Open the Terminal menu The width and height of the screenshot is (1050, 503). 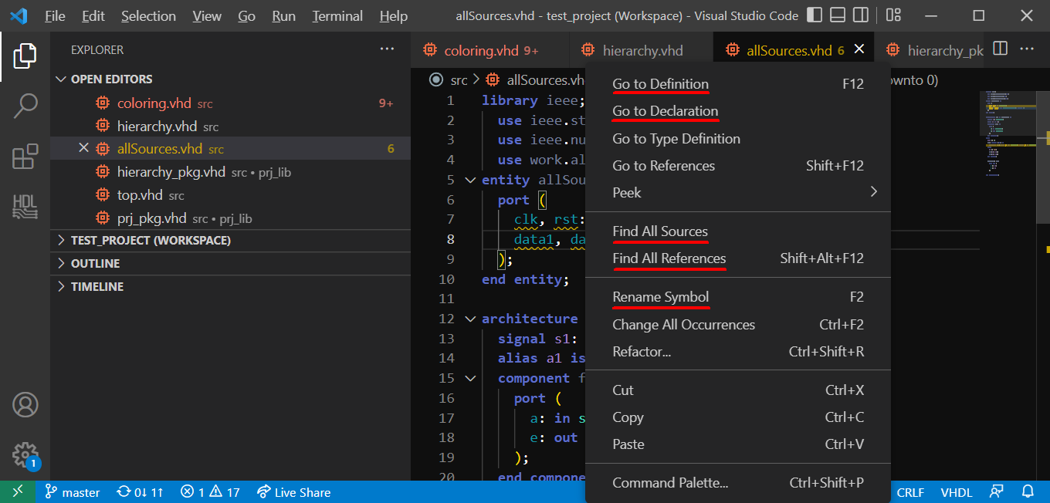click(337, 15)
